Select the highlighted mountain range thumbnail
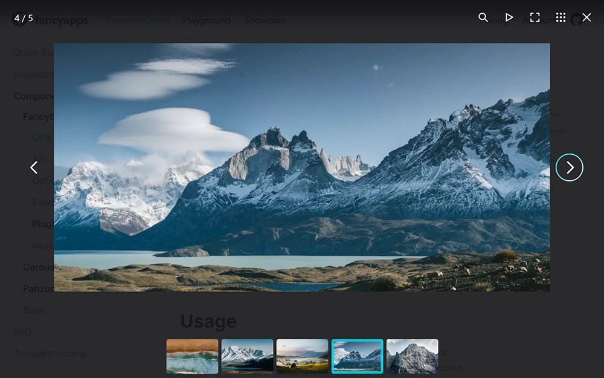The width and height of the screenshot is (604, 378). 358,356
